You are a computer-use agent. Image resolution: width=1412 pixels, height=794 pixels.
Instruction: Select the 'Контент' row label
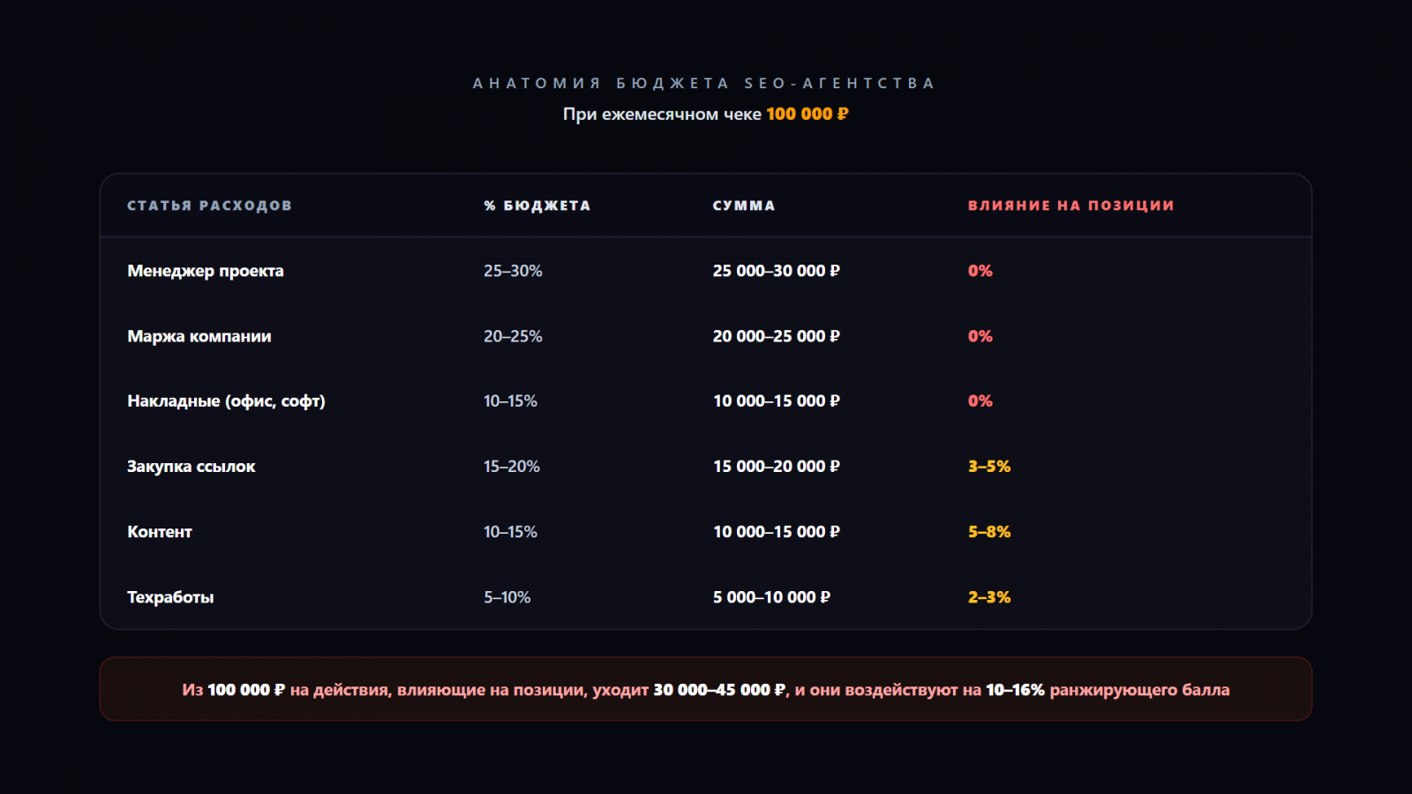(x=160, y=532)
